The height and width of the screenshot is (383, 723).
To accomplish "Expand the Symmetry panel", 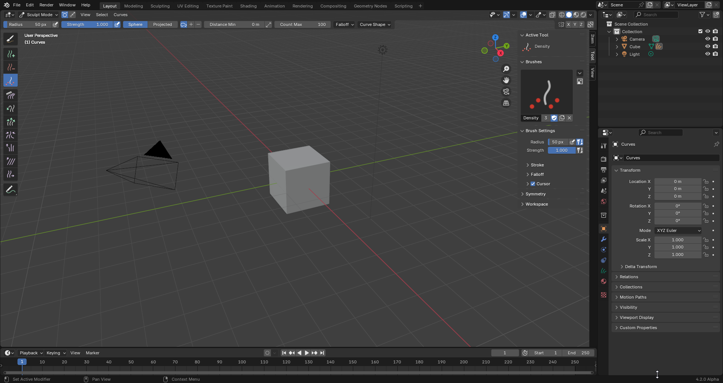I will (535, 194).
